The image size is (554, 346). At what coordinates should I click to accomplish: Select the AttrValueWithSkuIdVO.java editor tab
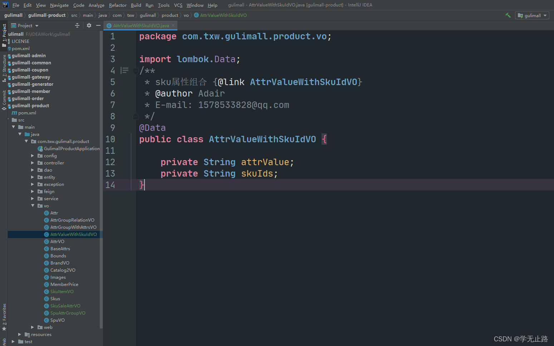pyautogui.click(x=141, y=25)
